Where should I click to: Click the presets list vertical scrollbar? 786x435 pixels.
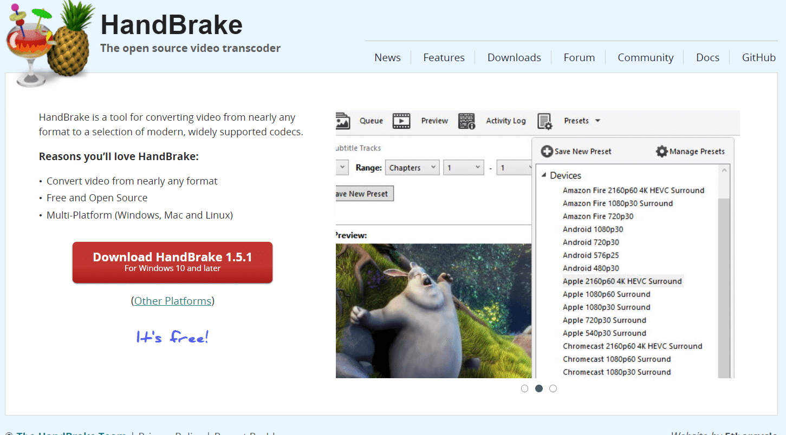click(723, 271)
